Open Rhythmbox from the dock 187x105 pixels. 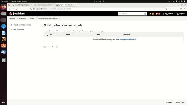(4, 39)
